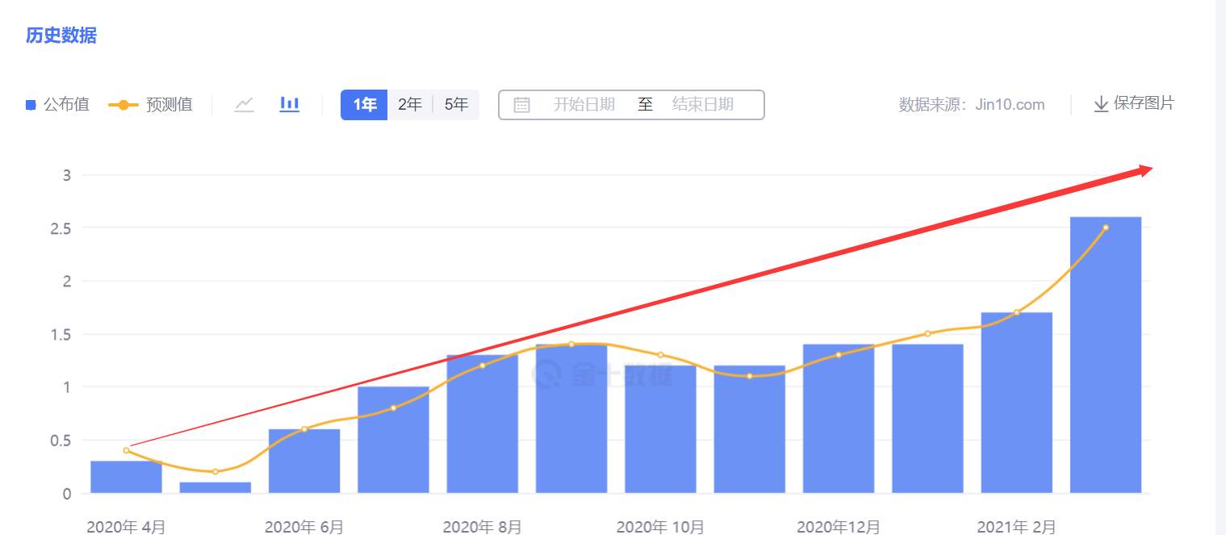Click the bar above 2020年12月

[x=839, y=419]
